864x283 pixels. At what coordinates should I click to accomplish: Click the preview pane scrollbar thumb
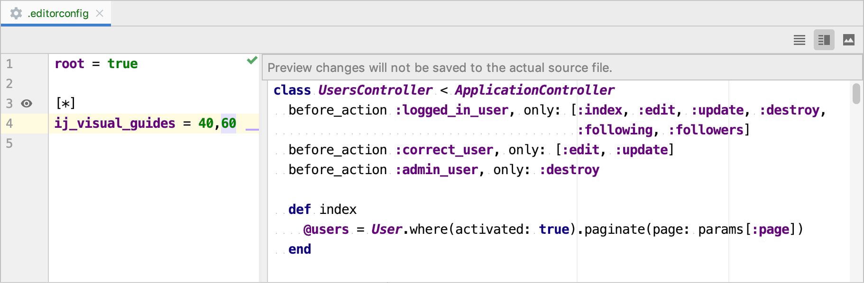point(856,95)
